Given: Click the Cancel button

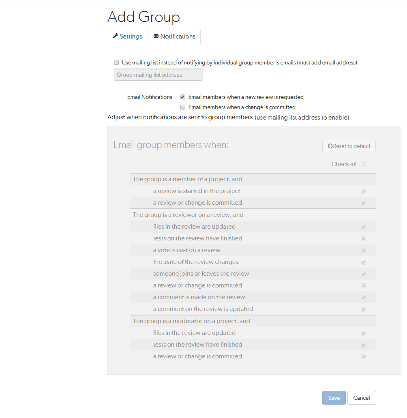Looking at the screenshot, I should pyautogui.click(x=361, y=398).
